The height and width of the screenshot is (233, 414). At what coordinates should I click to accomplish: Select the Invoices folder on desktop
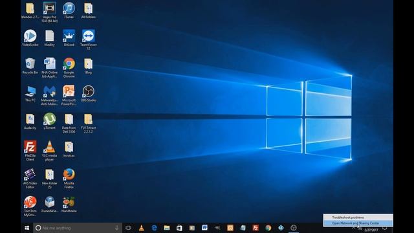point(69,149)
